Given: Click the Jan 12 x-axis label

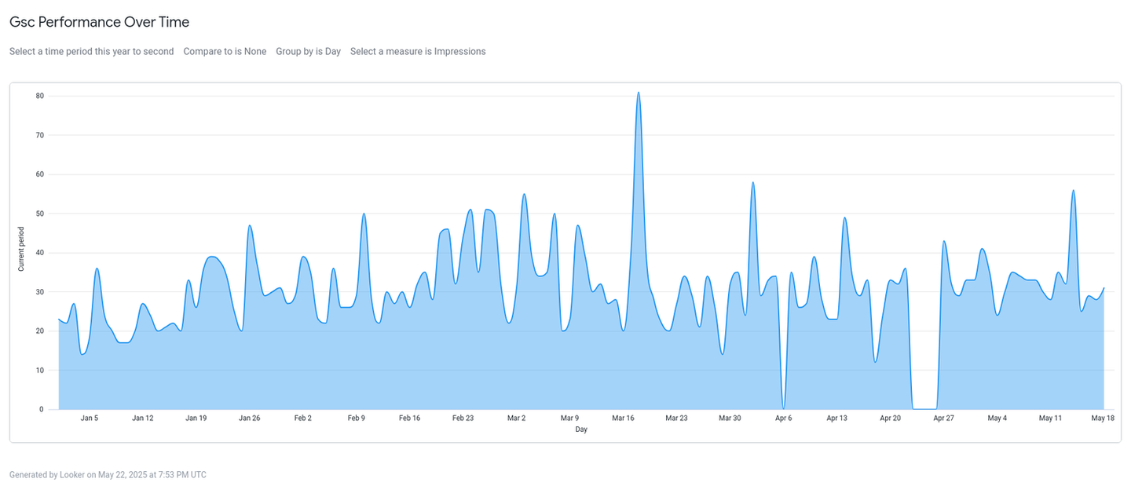Looking at the screenshot, I should [x=143, y=418].
